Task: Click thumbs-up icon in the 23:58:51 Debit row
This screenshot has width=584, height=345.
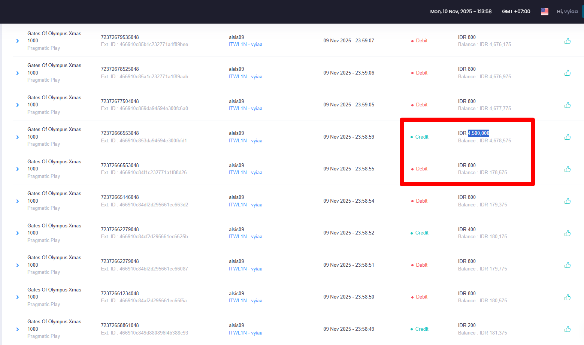Action: tap(568, 265)
